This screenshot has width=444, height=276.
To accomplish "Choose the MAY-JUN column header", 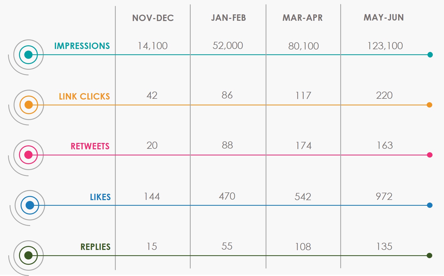I will pyautogui.click(x=383, y=18).
